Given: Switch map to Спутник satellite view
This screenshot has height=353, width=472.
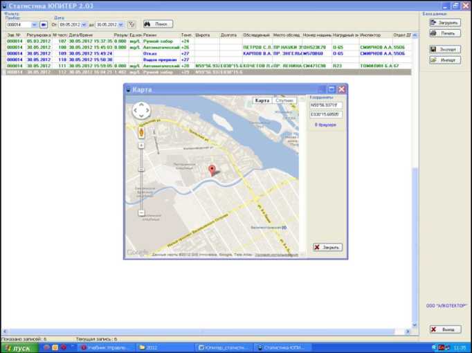Looking at the screenshot, I should coord(284,100).
